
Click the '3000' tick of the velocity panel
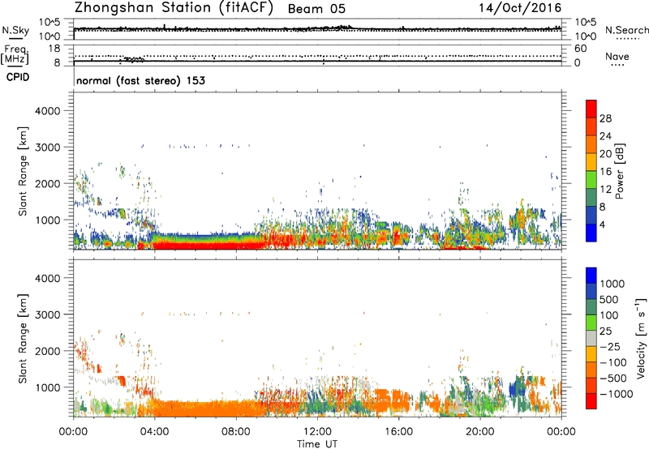pyautogui.click(x=48, y=314)
